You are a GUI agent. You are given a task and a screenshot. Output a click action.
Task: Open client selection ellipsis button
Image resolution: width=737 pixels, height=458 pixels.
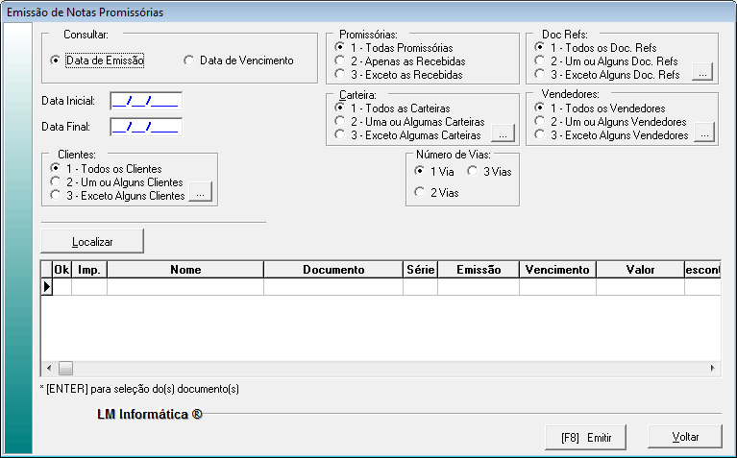(x=201, y=195)
